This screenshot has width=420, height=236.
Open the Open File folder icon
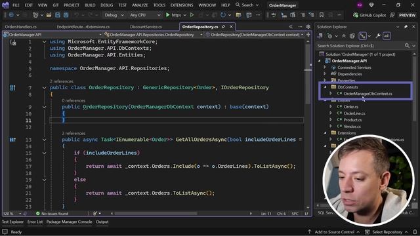[x=49, y=15]
